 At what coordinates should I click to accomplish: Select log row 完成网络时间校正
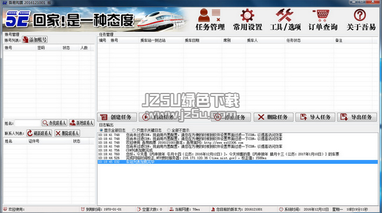237,158
